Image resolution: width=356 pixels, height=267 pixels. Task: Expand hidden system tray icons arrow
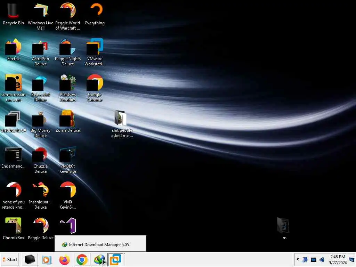[x=298, y=259]
